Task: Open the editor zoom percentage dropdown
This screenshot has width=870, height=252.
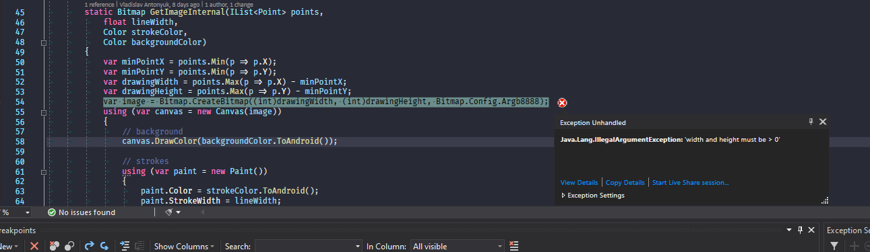Action: [27, 212]
